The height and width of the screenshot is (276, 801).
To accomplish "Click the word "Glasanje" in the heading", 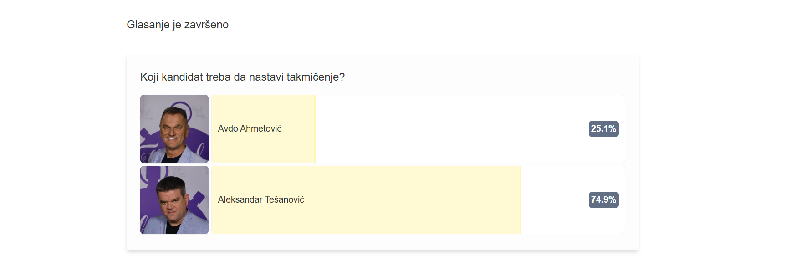I will click(x=148, y=25).
